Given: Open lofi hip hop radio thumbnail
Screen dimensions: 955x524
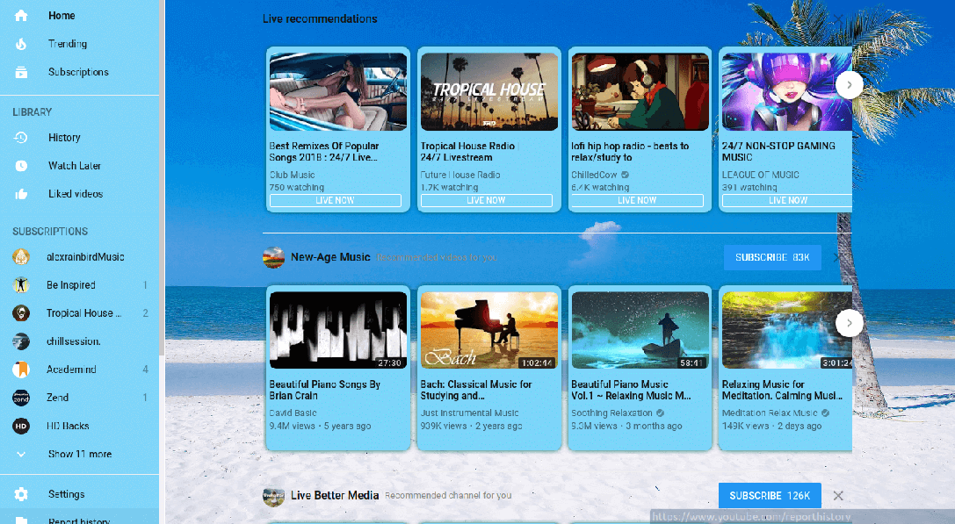Looking at the screenshot, I should coord(640,92).
